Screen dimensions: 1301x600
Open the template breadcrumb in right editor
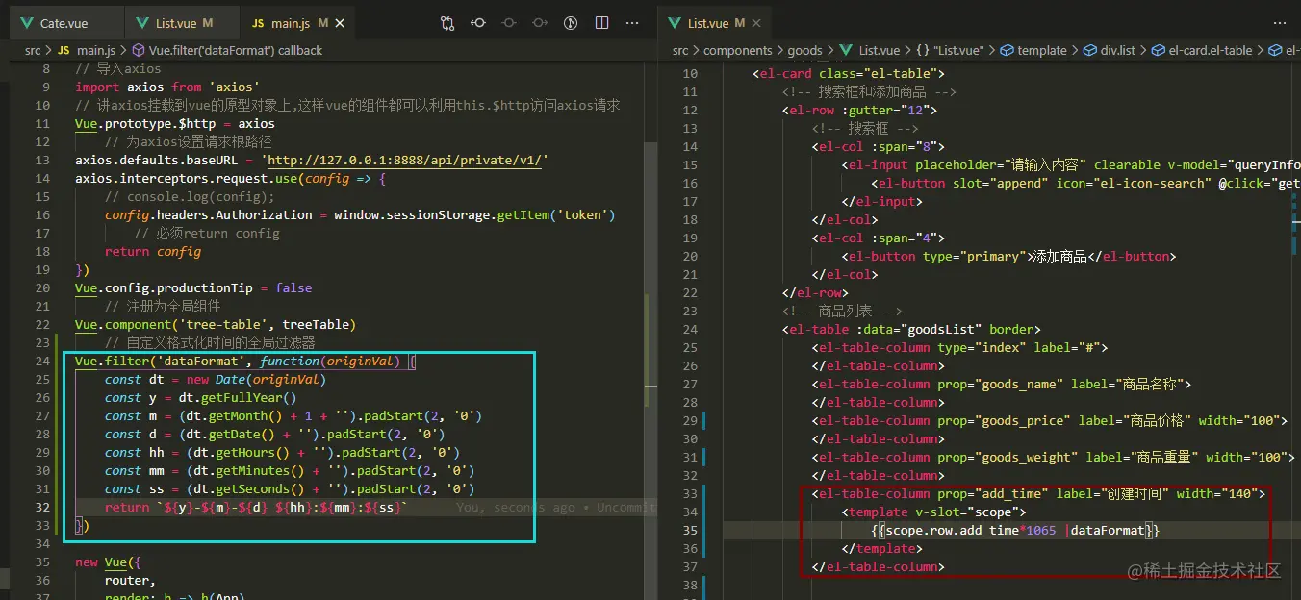point(1041,50)
